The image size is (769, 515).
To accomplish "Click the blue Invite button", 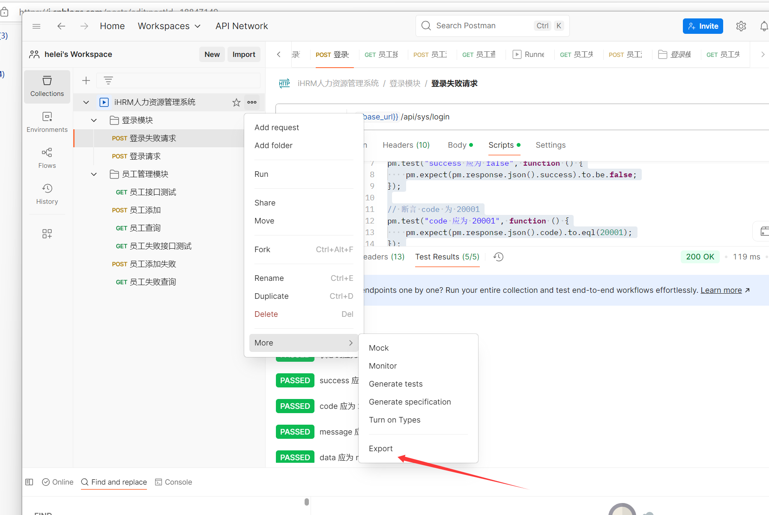I will (x=703, y=26).
